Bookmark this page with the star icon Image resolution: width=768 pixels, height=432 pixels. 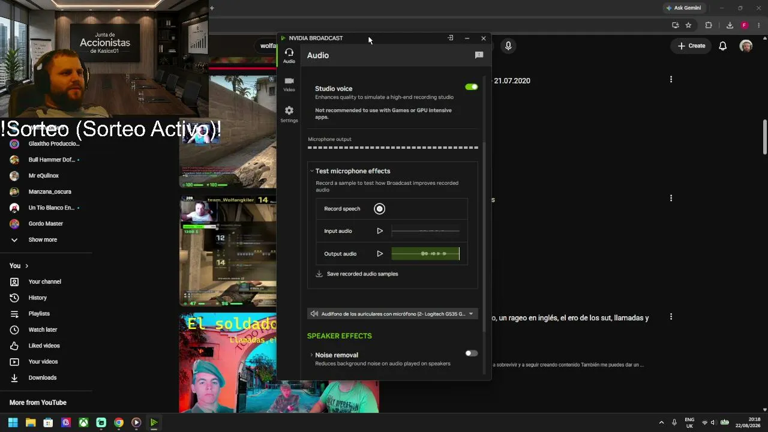tap(688, 25)
